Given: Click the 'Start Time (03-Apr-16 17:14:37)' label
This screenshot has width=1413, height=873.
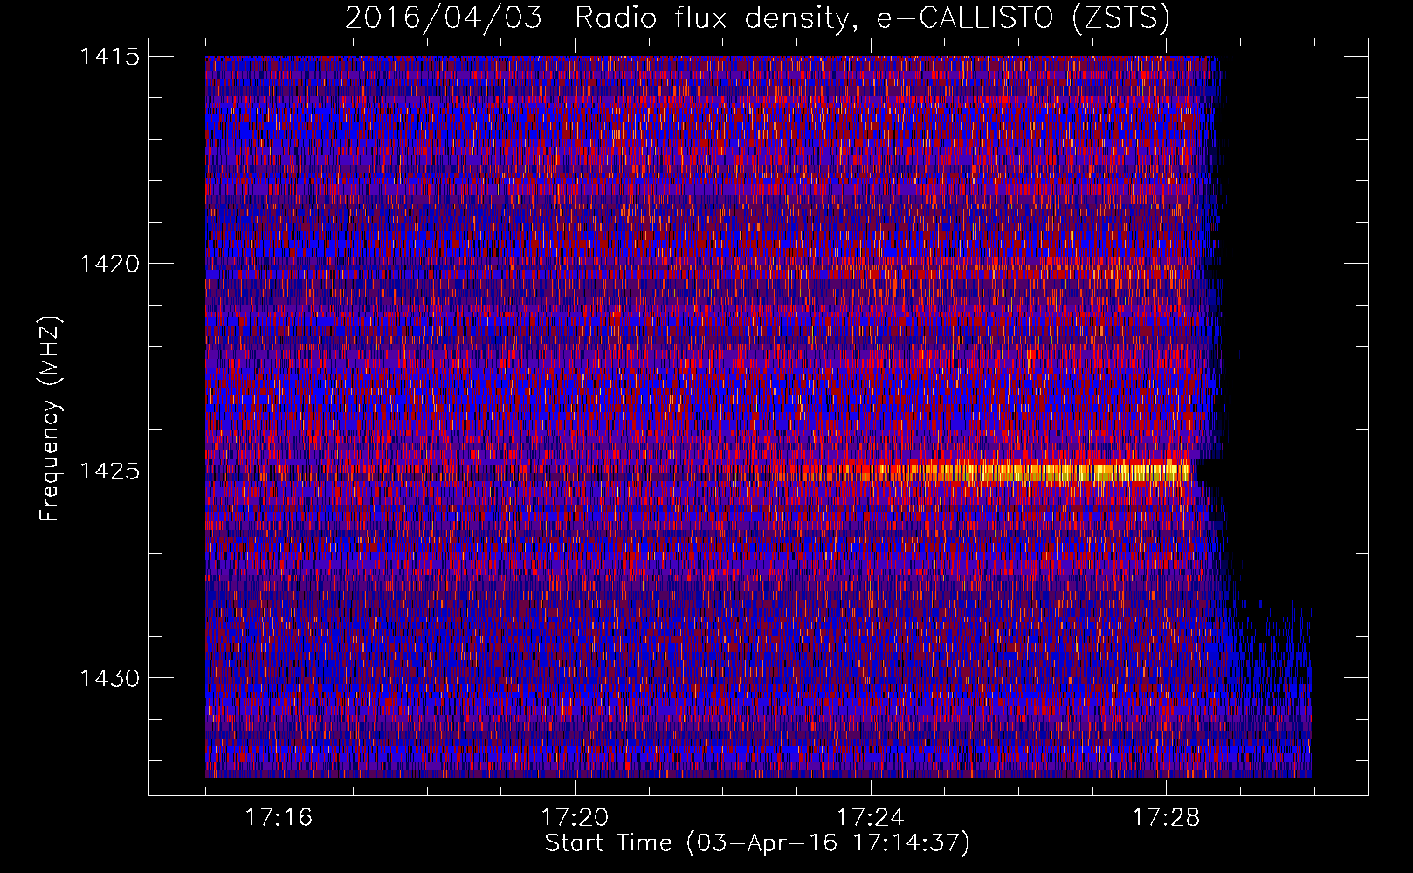Looking at the screenshot, I should point(757,843).
